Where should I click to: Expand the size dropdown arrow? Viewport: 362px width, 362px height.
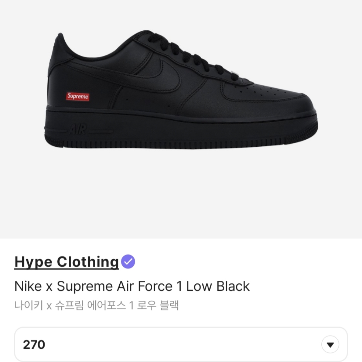click(330, 345)
